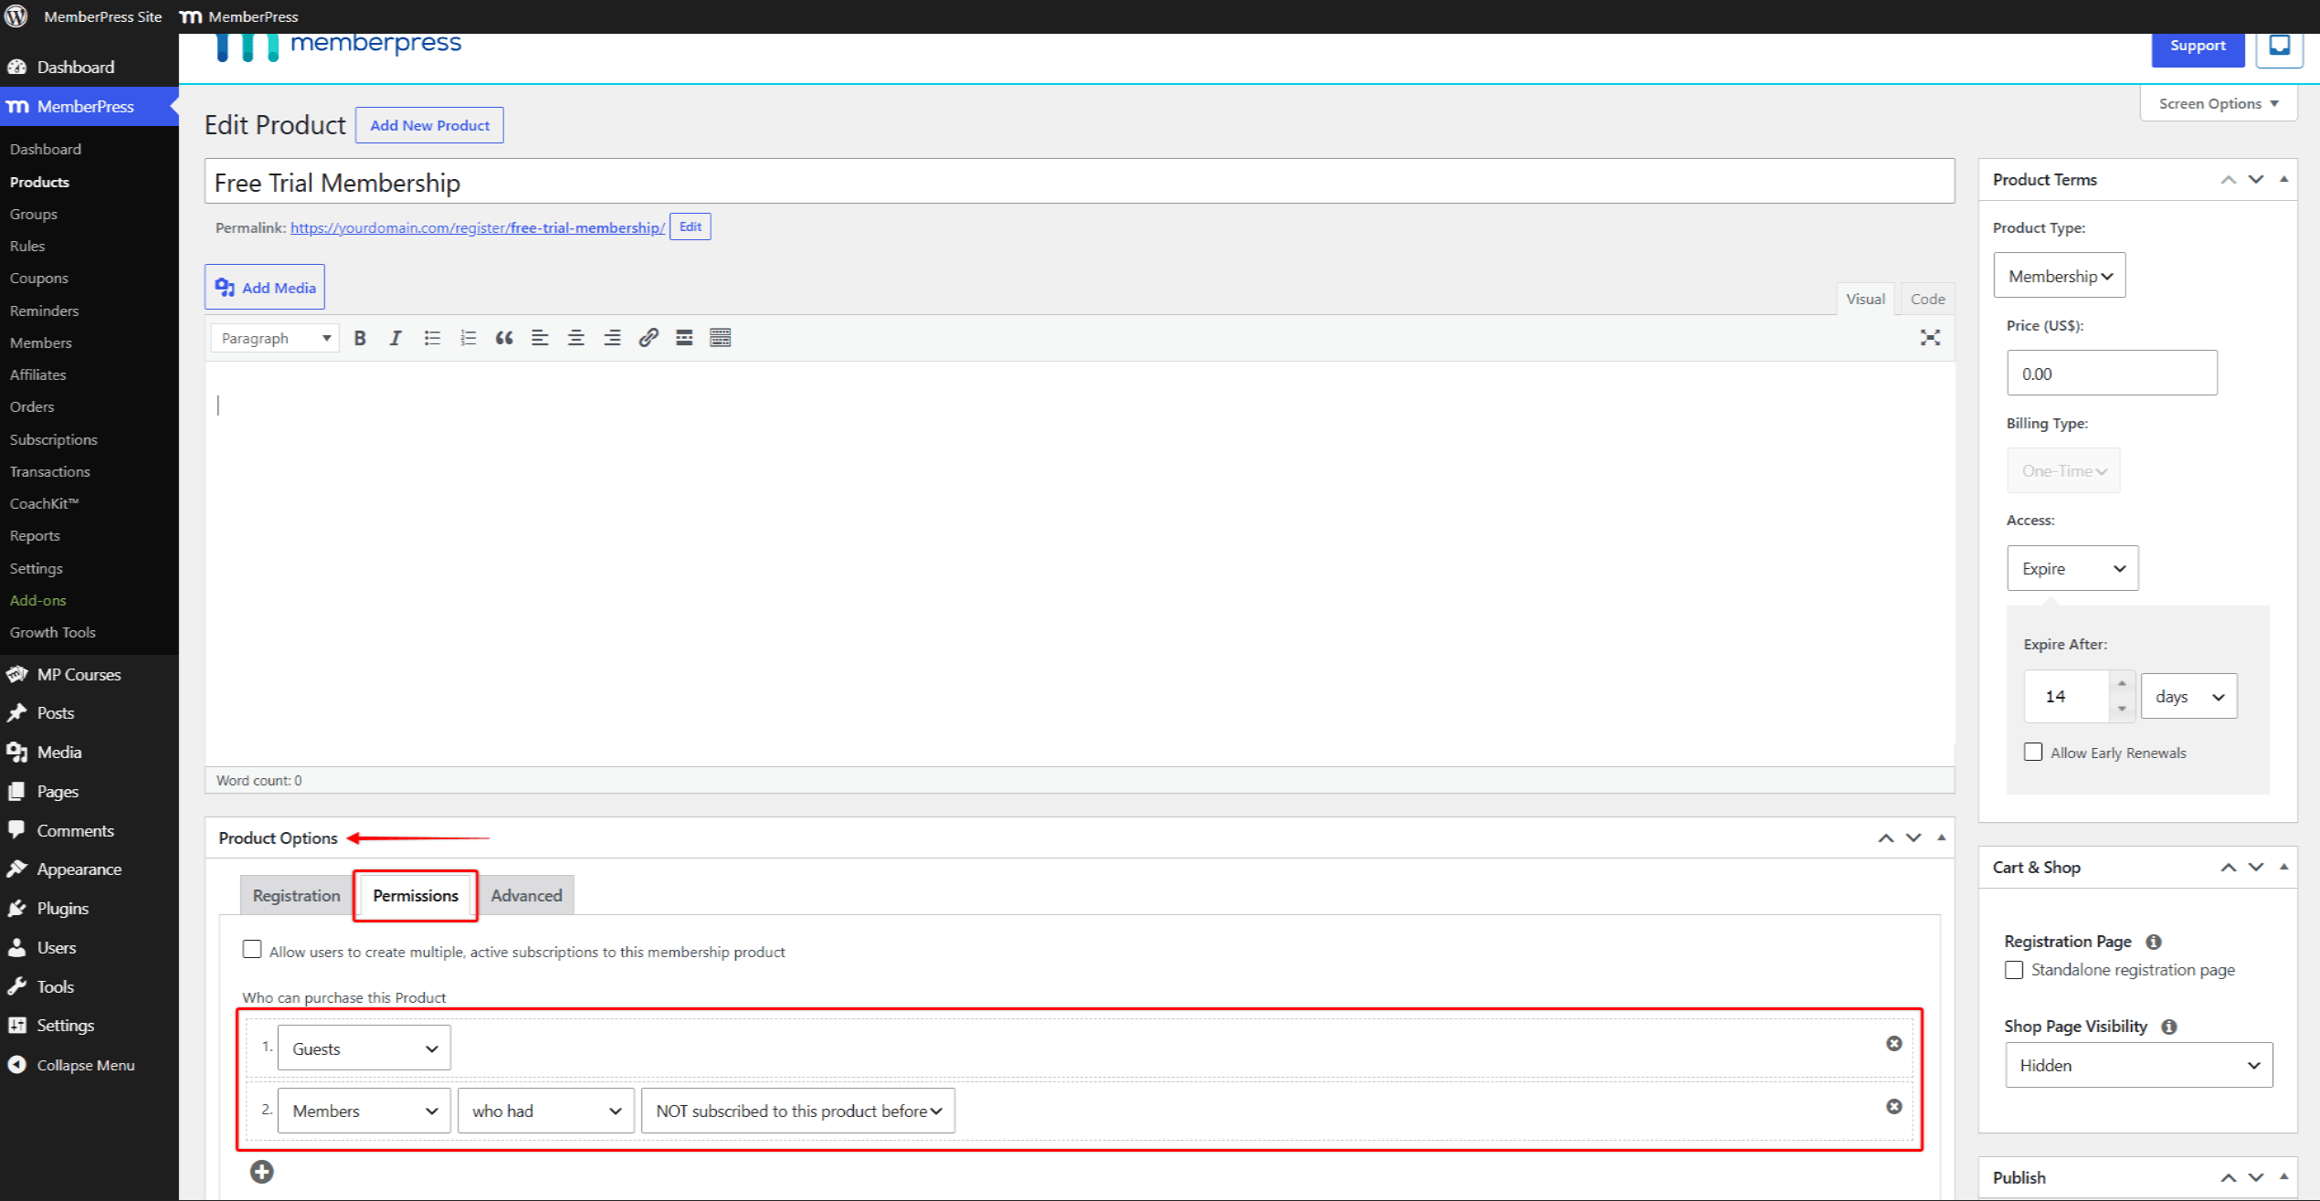Screen dimensions: 2320x1201
Task: Insert or edit a link
Action: click(x=649, y=338)
